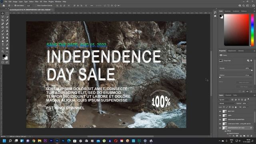Select the Blur tool
The height and width of the screenshot is (144, 256).
pyautogui.click(x=7, y=38)
